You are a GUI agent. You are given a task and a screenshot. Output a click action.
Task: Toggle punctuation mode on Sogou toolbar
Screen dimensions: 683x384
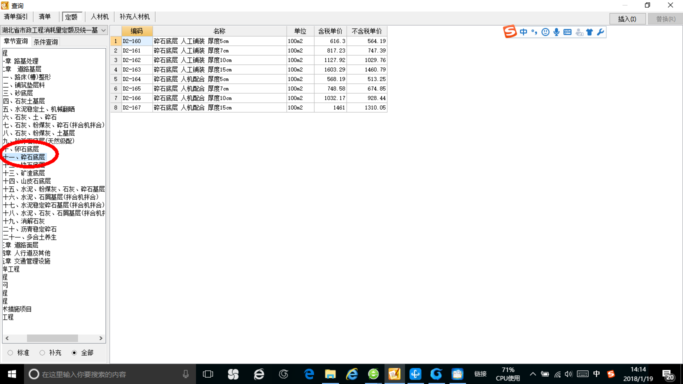tap(534, 32)
